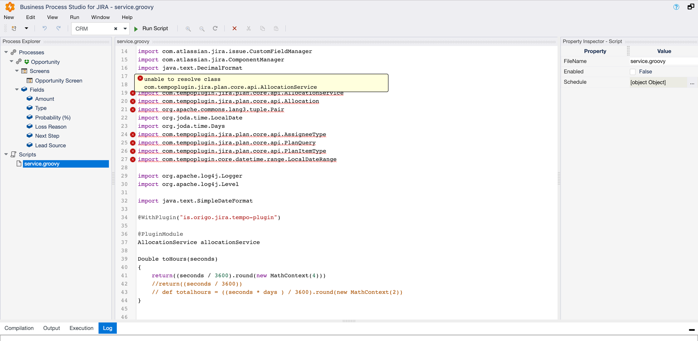This screenshot has width=698, height=341.
Task: Click the copy toolbar icon
Action: tap(263, 28)
